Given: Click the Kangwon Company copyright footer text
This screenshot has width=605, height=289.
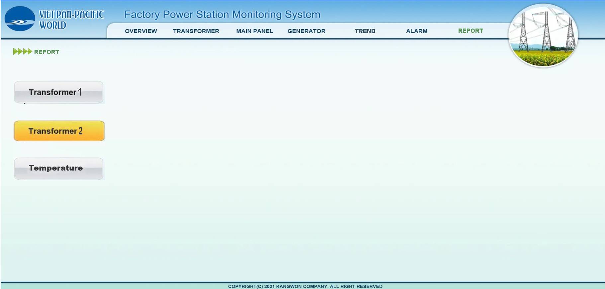Looking at the screenshot, I should click(x=305, y=286).
